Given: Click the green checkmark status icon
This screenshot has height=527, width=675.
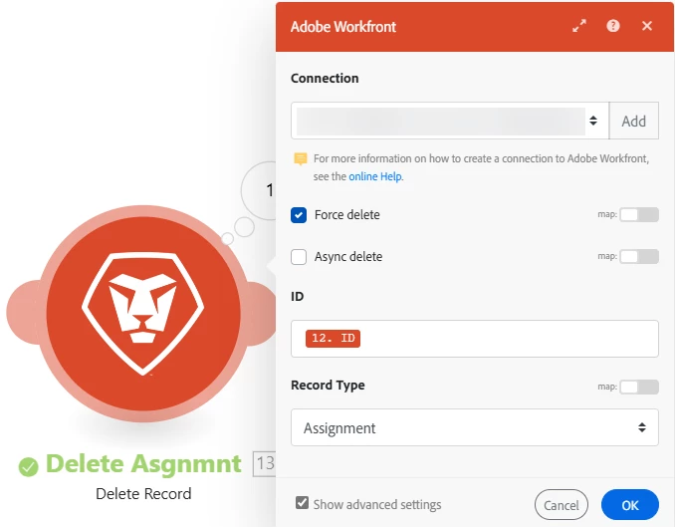Looking at the screenshot, I should (29, 466).
